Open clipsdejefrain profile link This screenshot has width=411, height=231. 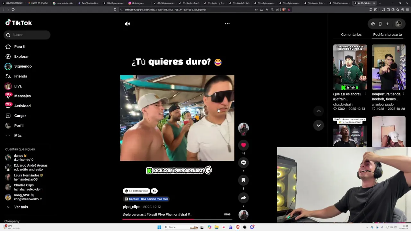(x=343, y=105)
